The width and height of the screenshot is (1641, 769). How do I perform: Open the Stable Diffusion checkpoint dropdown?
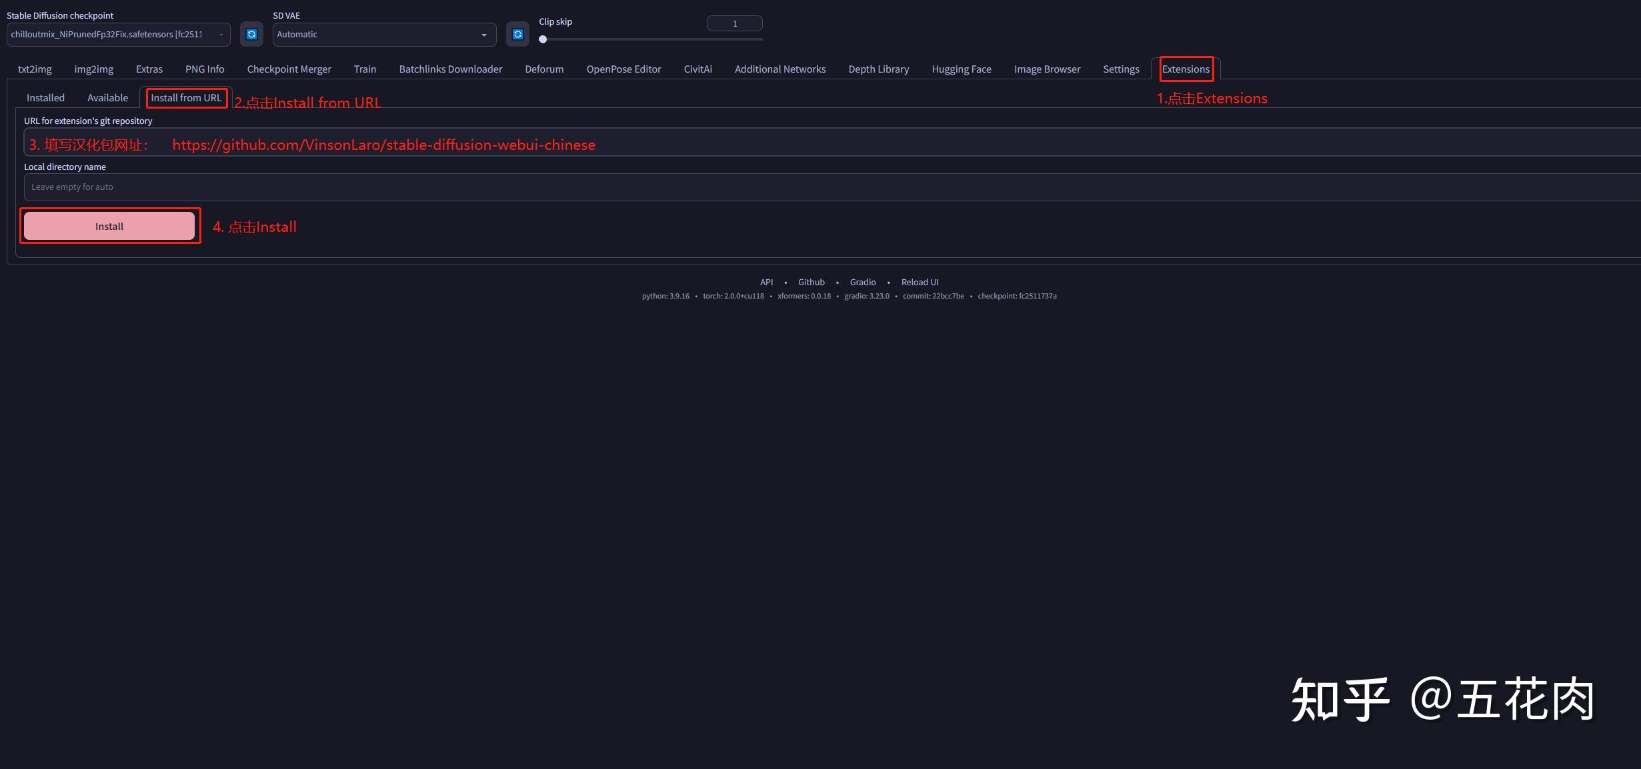(x=118, y=34)
